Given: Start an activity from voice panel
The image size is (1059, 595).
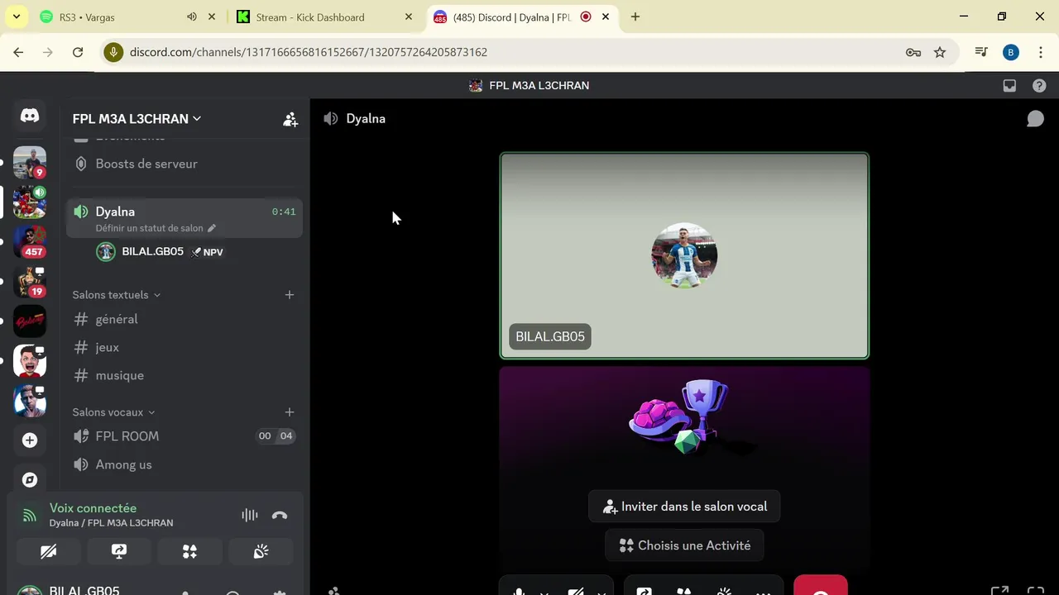Looking at the screenshot, I should click(189, 551).
